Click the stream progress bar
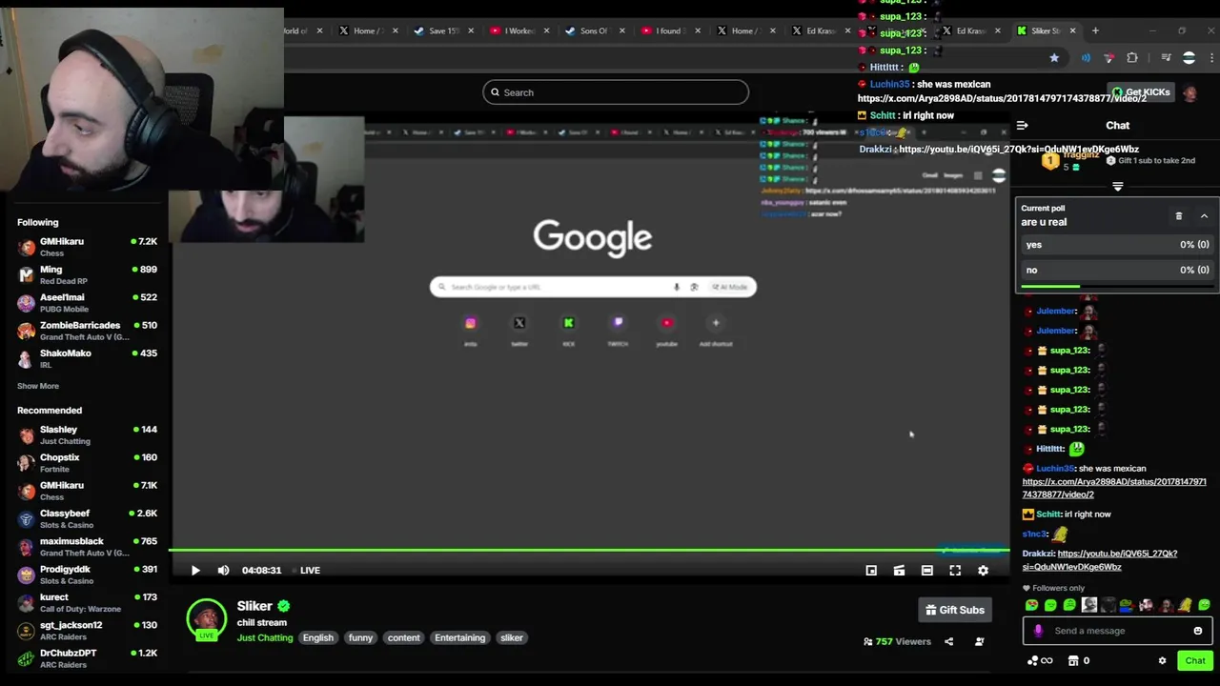This screenshot has height=686, width=1220. click(x=589, y=550)
